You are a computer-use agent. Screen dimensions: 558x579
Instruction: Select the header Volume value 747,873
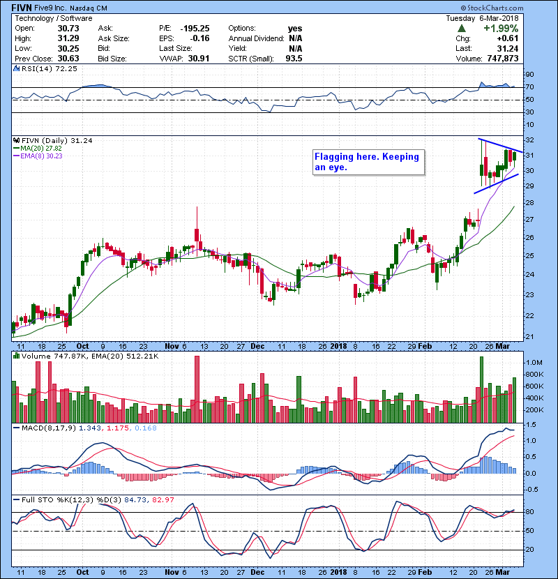click(503, 59)
